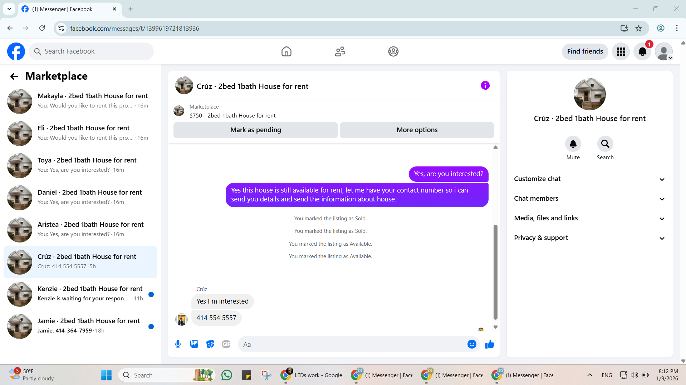Open the tab search dropdown

(9, 9)
